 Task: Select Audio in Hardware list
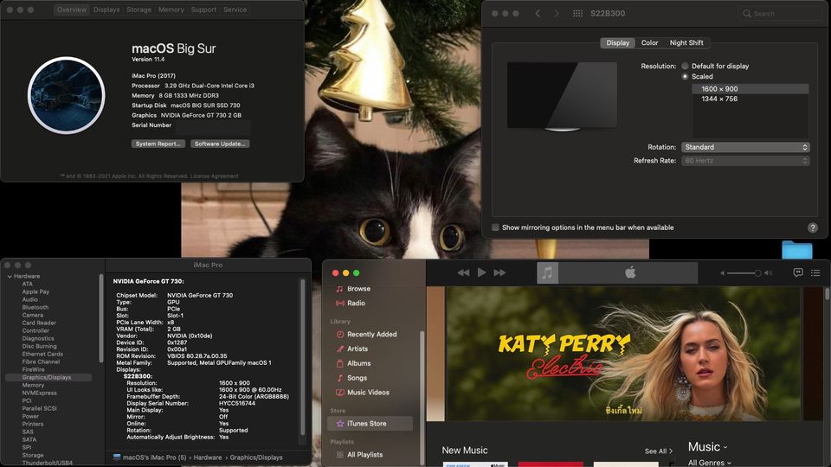(29, 300)
